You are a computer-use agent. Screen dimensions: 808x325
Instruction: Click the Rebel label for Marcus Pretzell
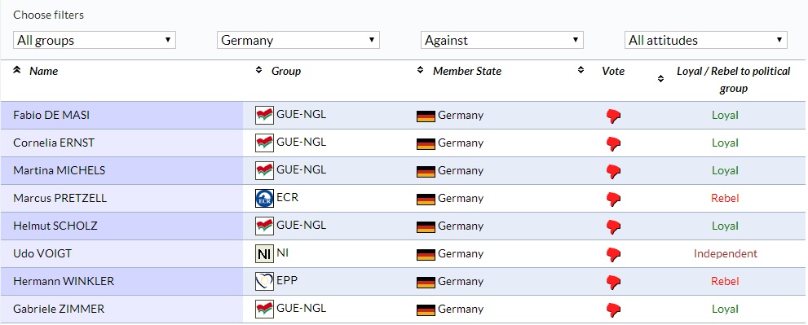(x=725, y=198)
